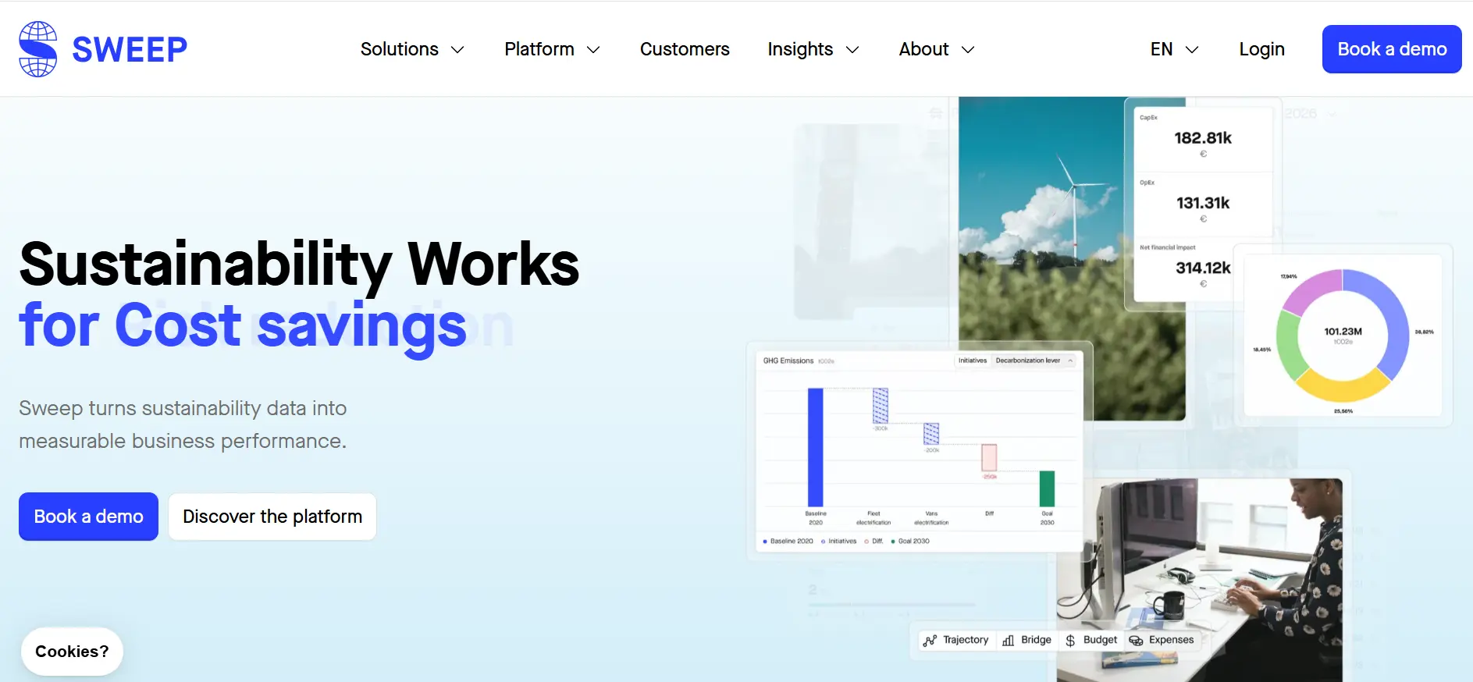Click Discover the platform button
Viewport: 1473px width, 682px height.
(272, 517)
